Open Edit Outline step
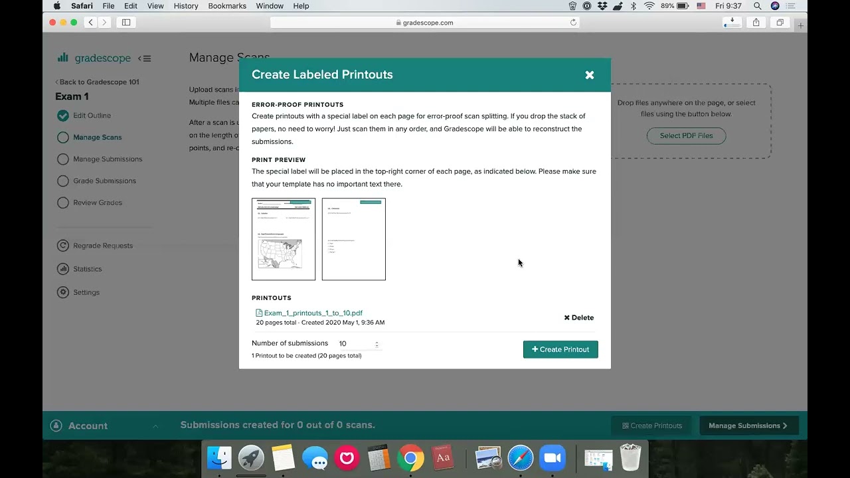The image size is (850, 478). [92, 116]
